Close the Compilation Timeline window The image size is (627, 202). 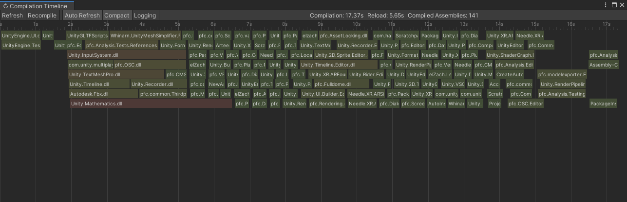[x=622, y=5]
